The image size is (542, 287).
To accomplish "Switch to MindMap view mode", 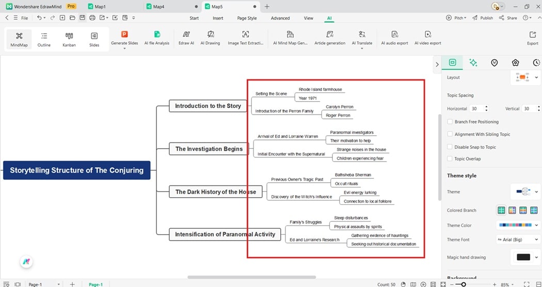I will point(19,39).
